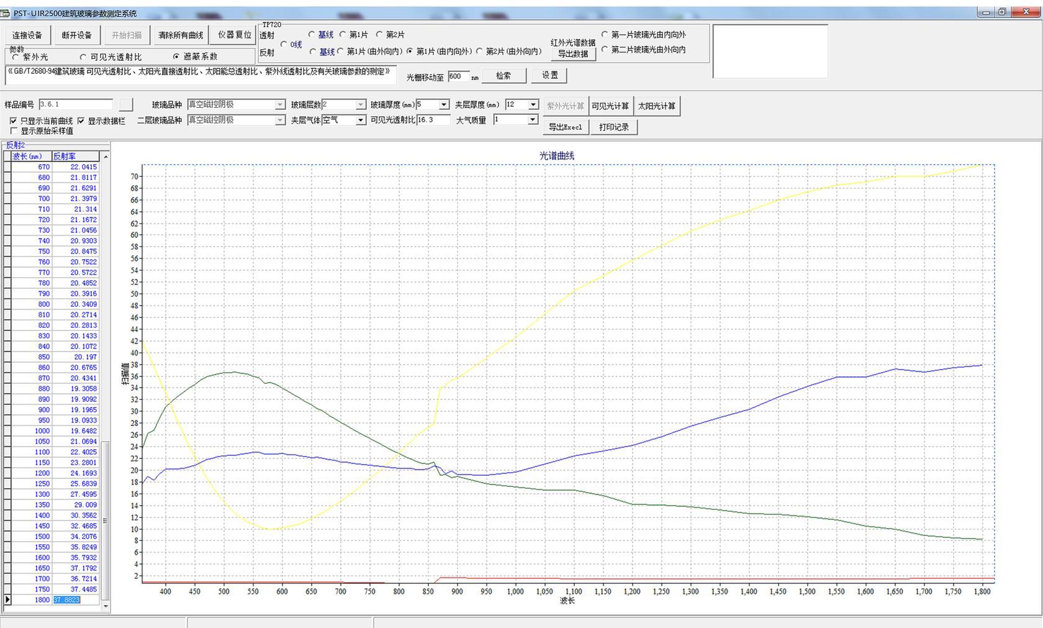The width and height of the screenshot is (1043, 628).
Task: Select the 可见光透射比 parameter radio button
Action: (x=83, y=57)
